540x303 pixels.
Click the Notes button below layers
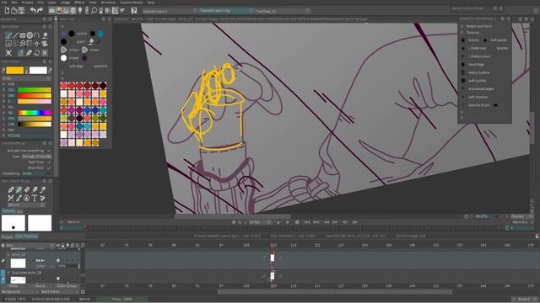pyautogui.click(x=13, y=286)
